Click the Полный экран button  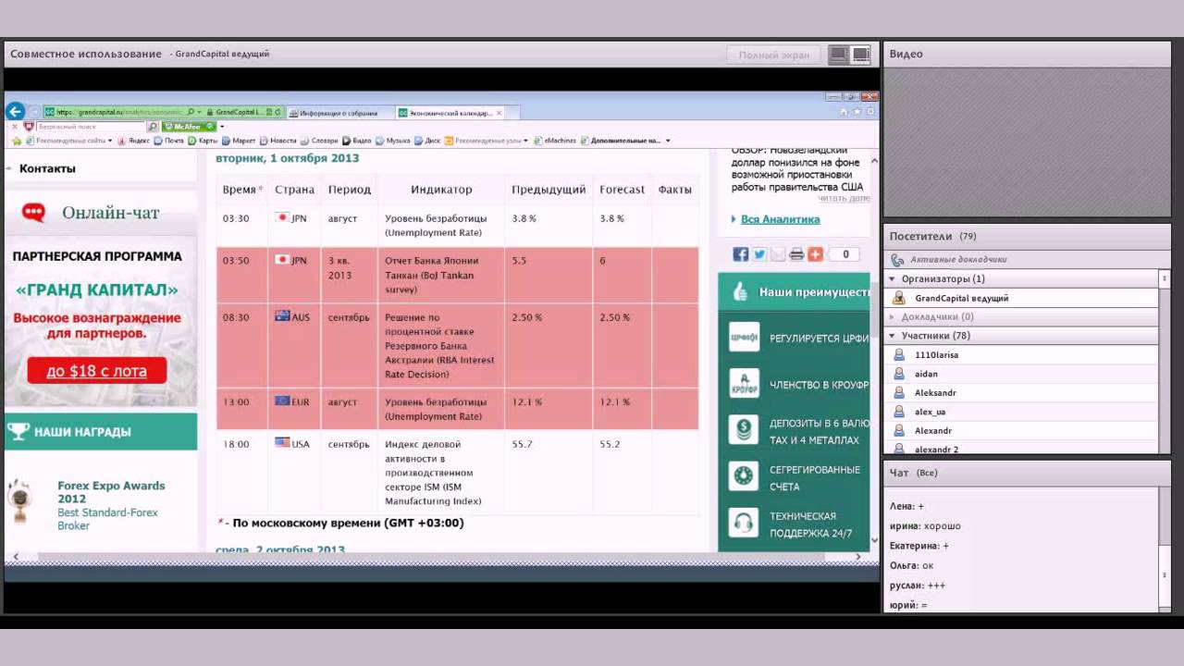(x=773, y=55)
